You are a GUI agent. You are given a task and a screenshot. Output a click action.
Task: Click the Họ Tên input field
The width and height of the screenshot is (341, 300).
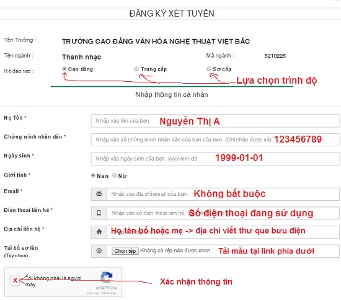tap(215, 121)
